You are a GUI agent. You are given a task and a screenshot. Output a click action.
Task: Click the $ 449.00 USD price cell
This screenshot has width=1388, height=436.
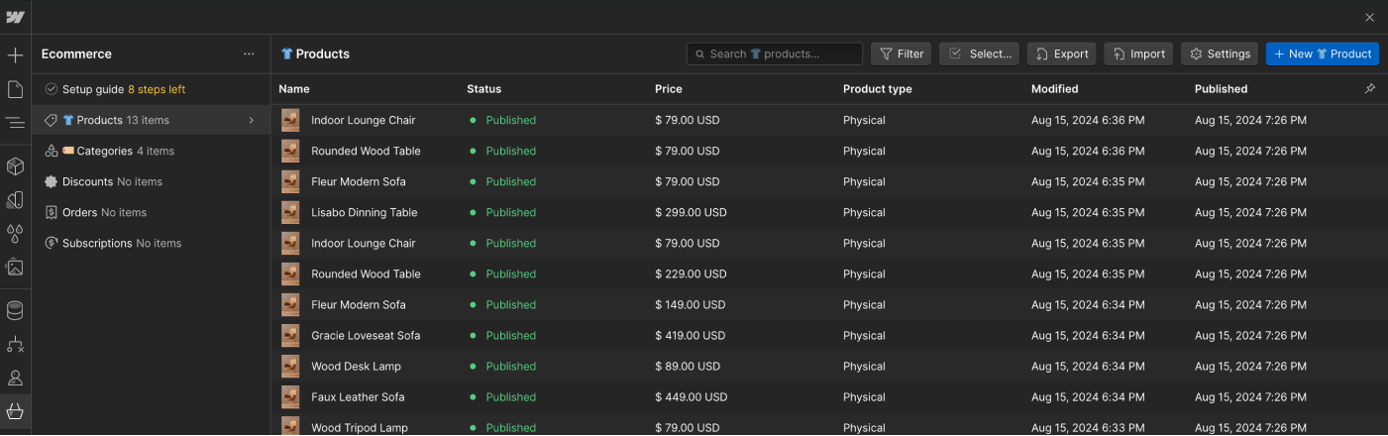(x=691, y=396)
